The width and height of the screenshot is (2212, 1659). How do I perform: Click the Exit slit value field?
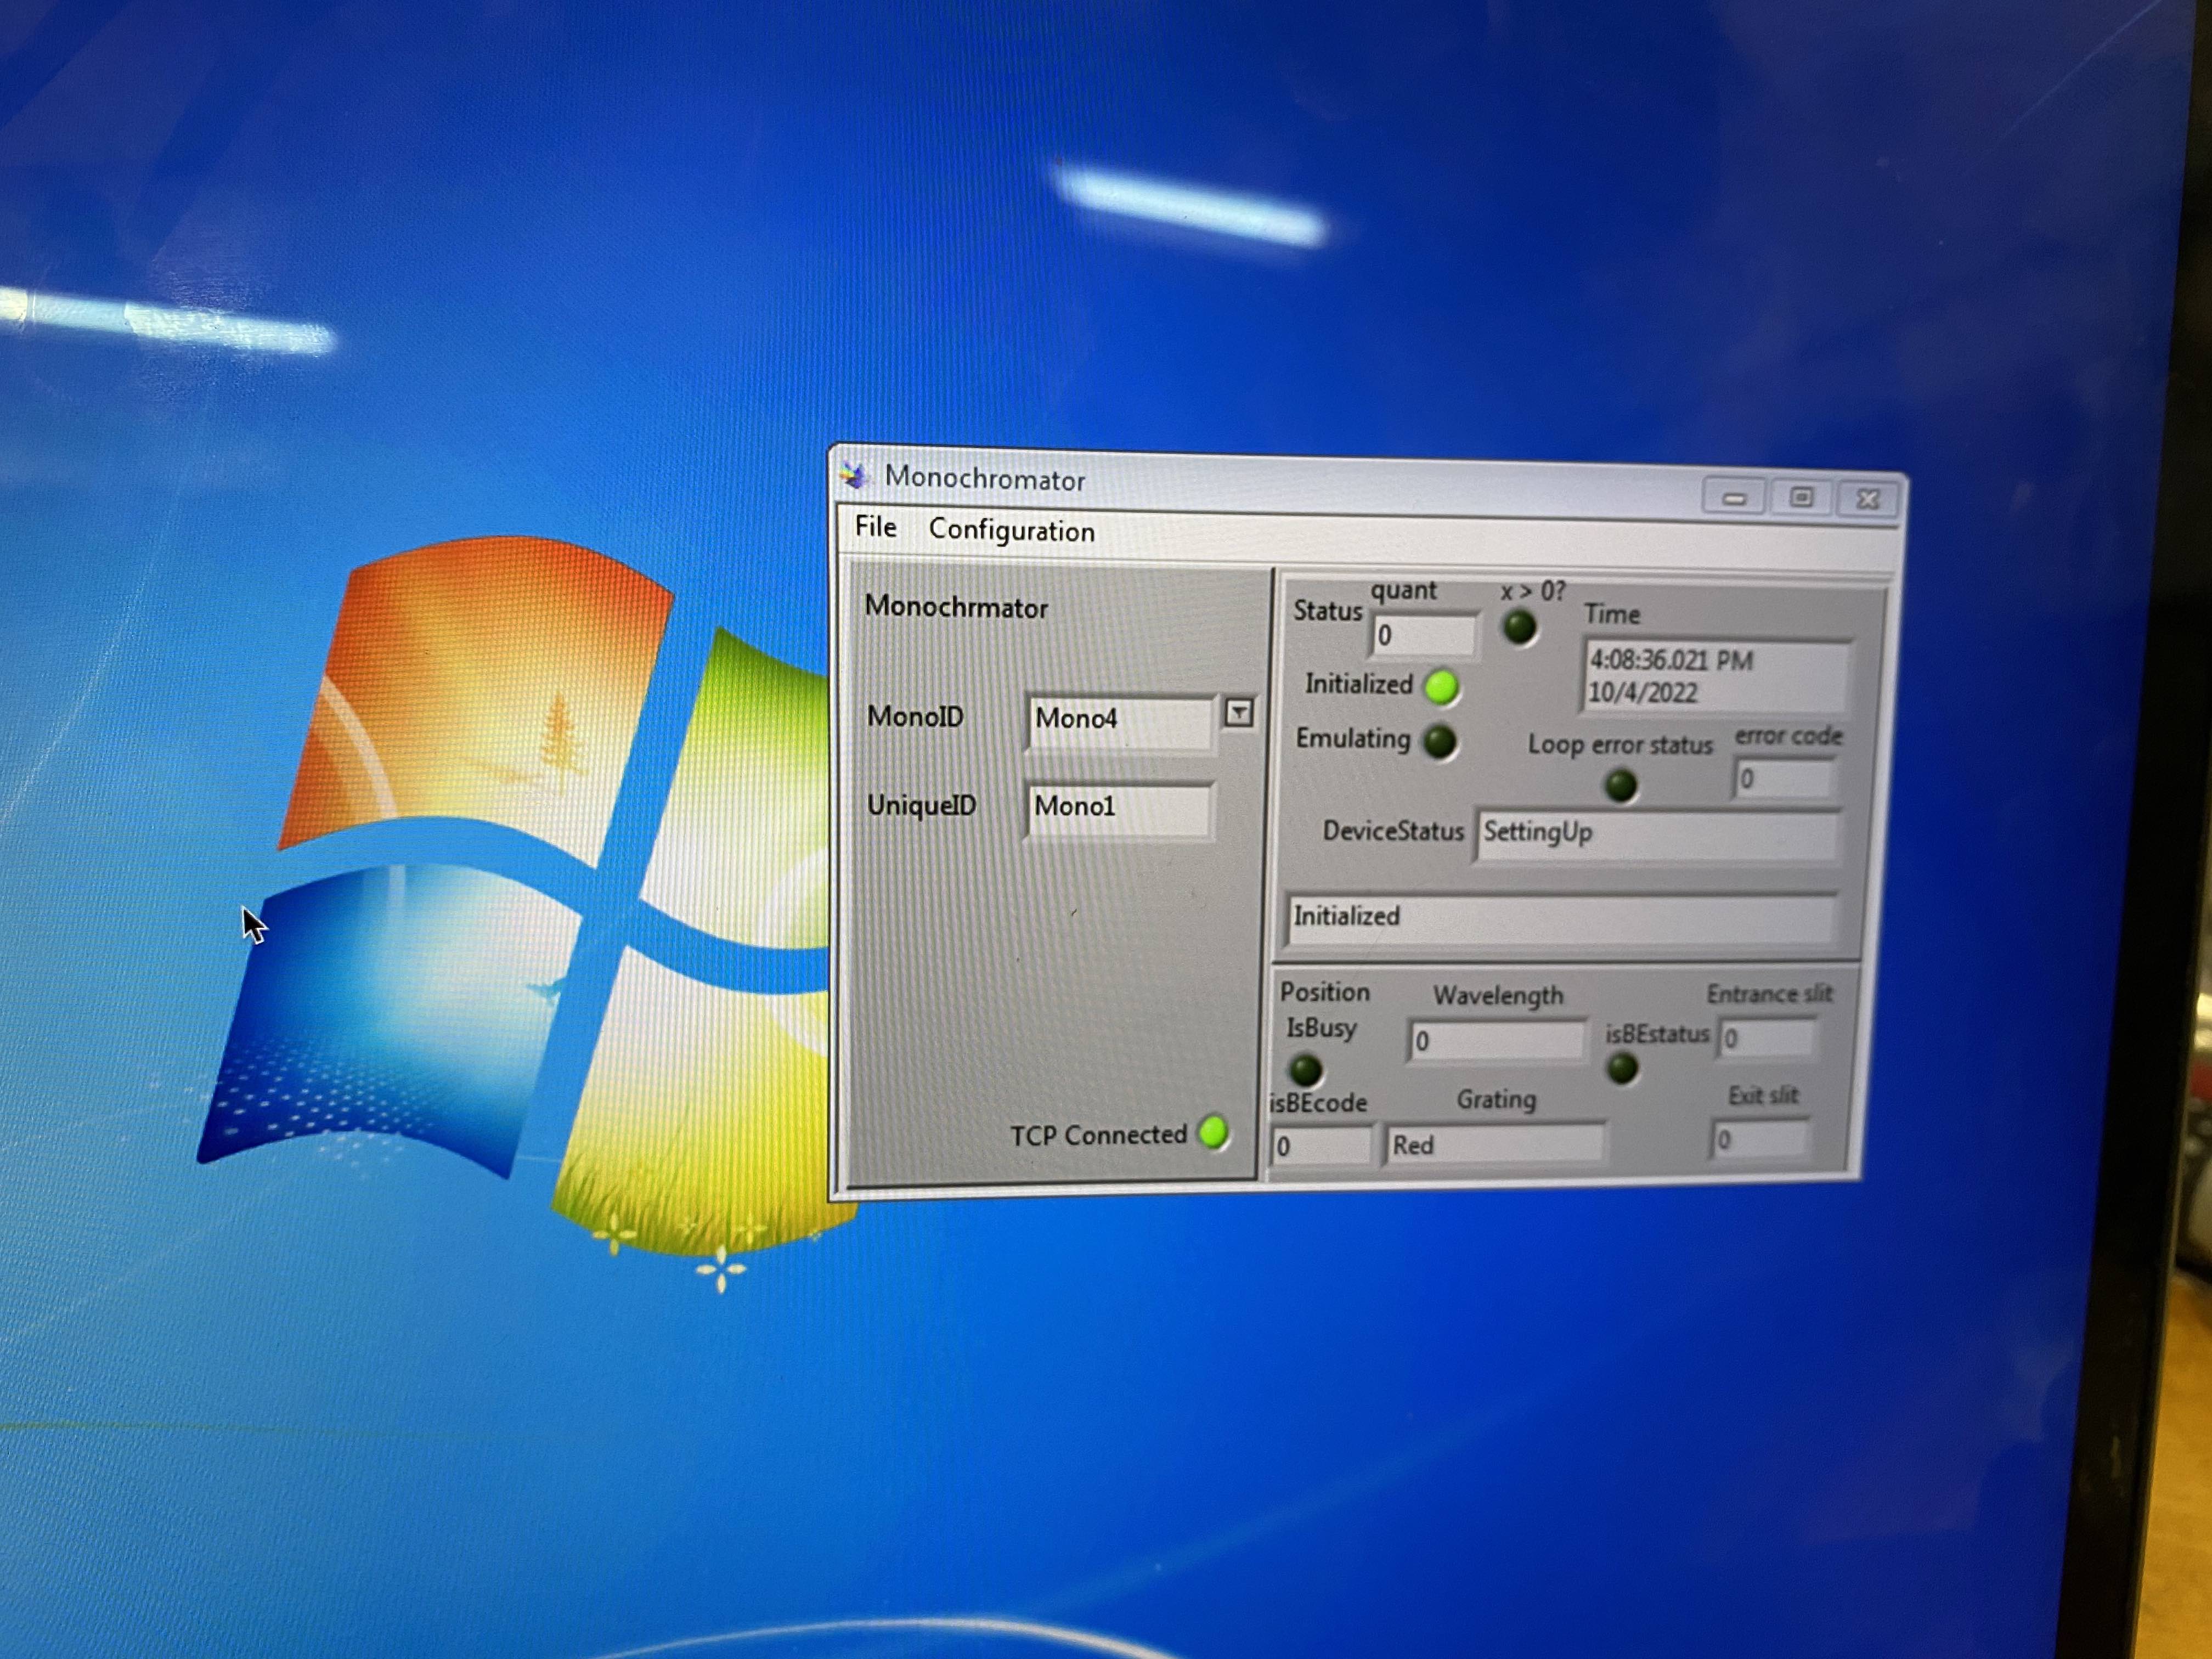coord(1760,1140)
